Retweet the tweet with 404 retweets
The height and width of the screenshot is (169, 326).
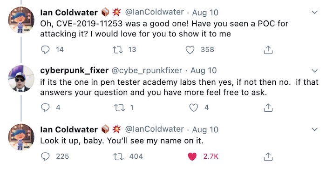tap(118, 156)
